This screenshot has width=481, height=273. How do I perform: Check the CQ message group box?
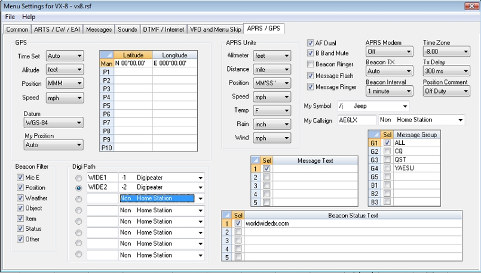tap(387, 151)
